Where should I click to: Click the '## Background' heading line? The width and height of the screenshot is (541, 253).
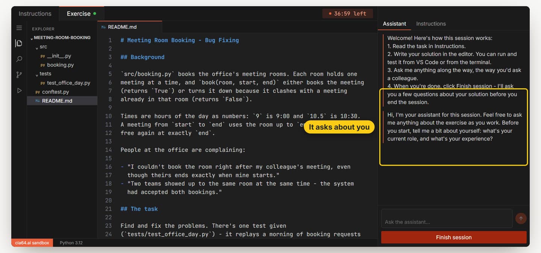click(142, 57)
